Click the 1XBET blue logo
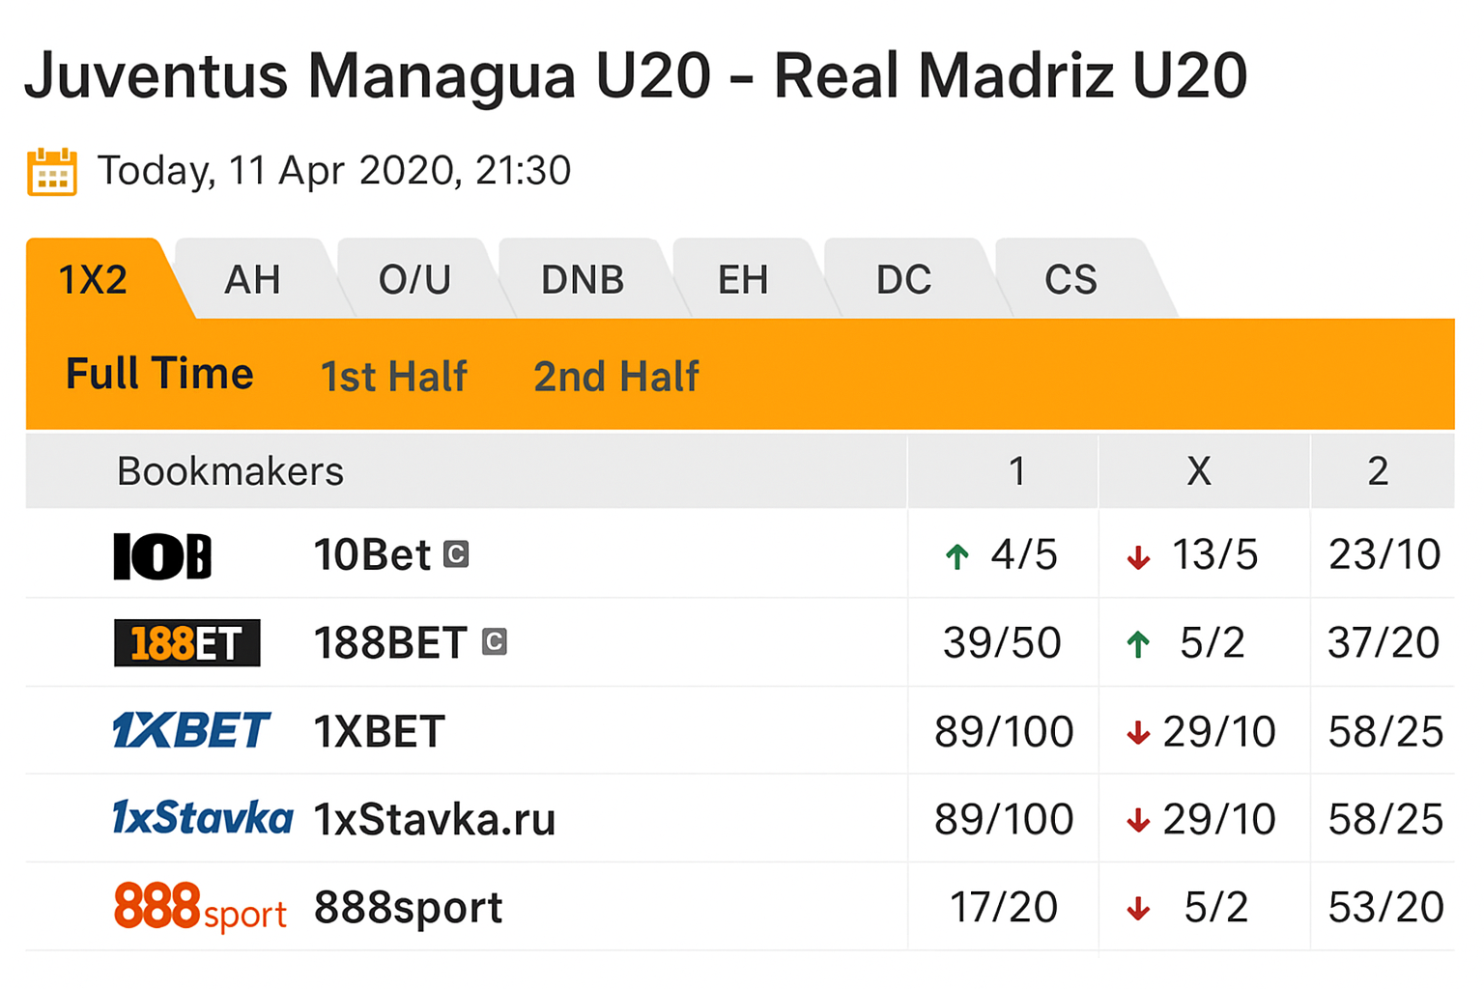 [x=191, y=731]
